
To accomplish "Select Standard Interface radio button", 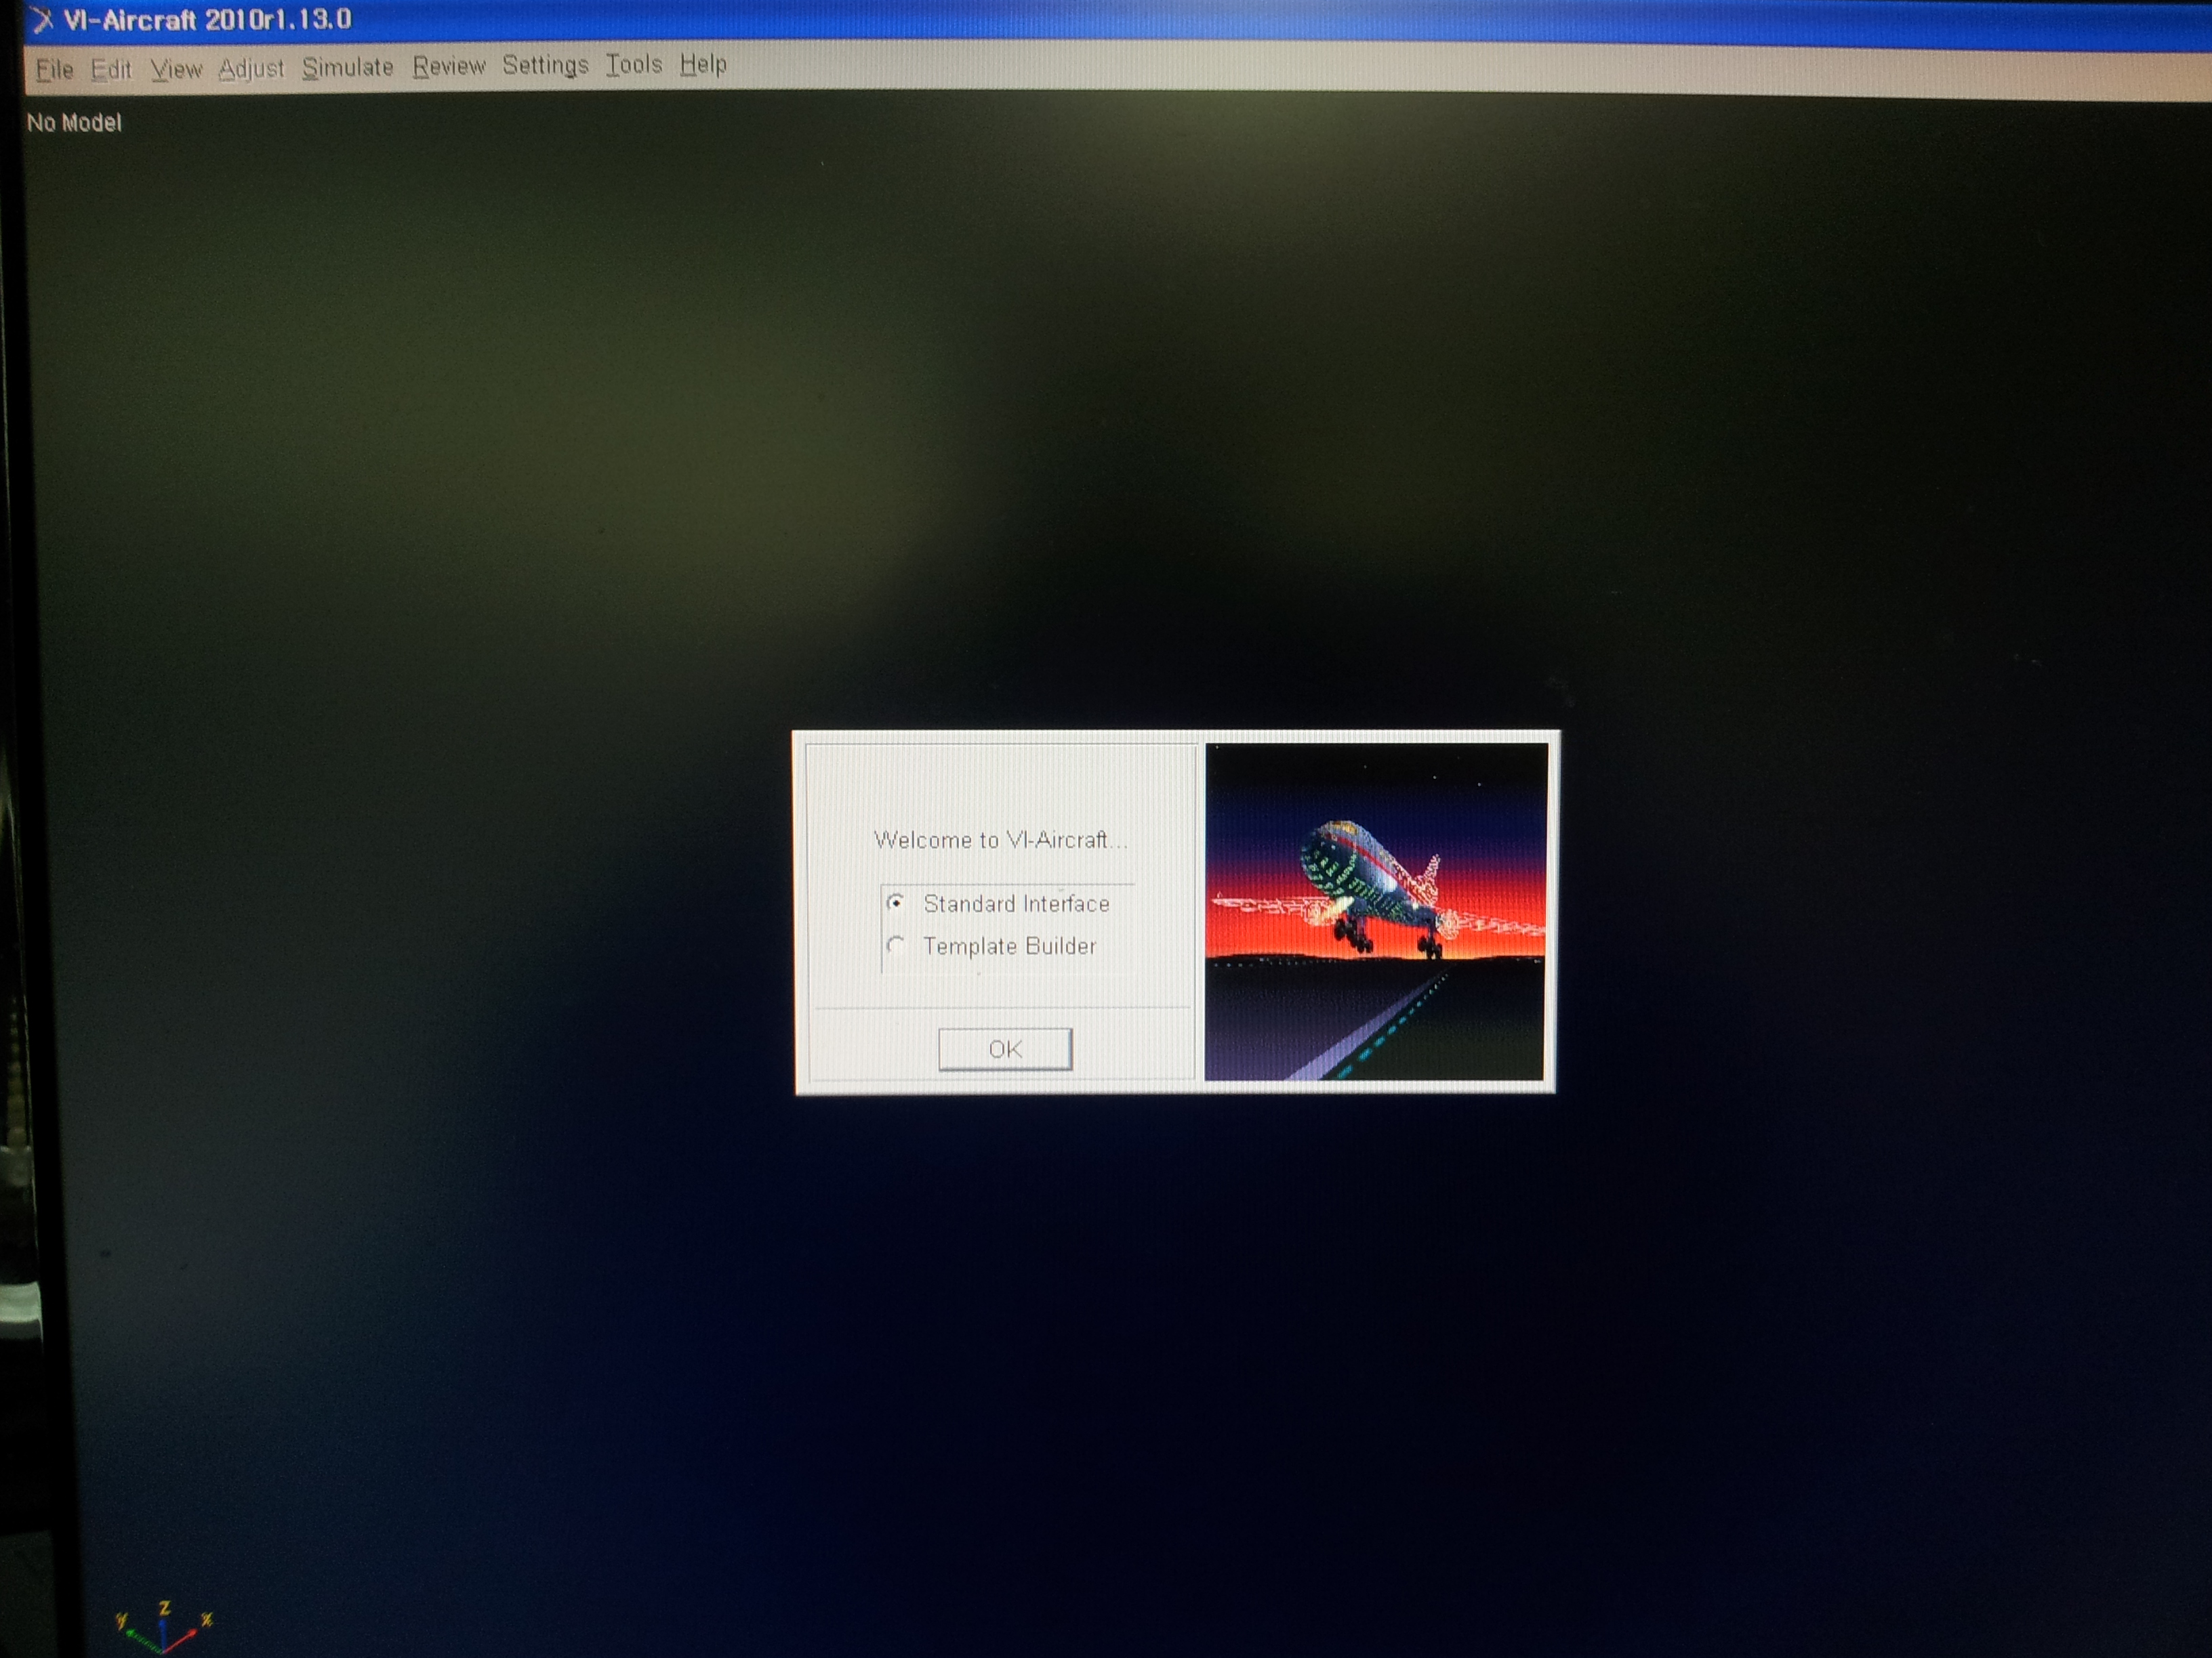I will [897, 904].
